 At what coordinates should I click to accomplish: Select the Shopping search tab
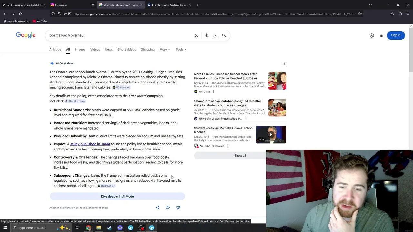[x=147, y=49]
